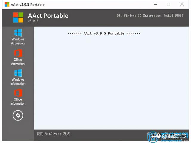Click the OS build info text in header
The height and width of the screenshot is (143, 191).
pos(150,16)
